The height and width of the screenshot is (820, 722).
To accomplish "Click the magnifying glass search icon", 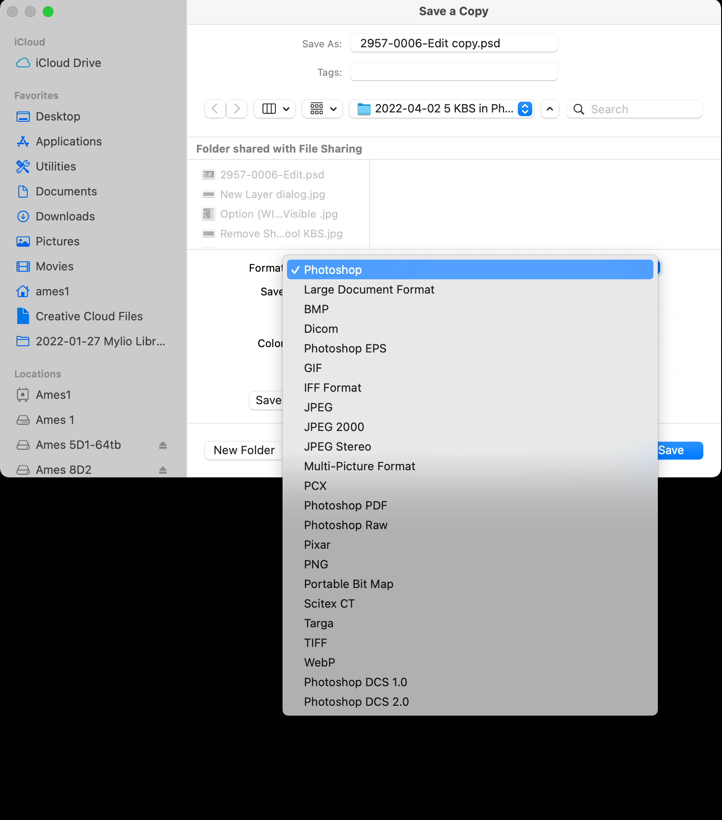I will pyautogui.click(x=579, y=109).
